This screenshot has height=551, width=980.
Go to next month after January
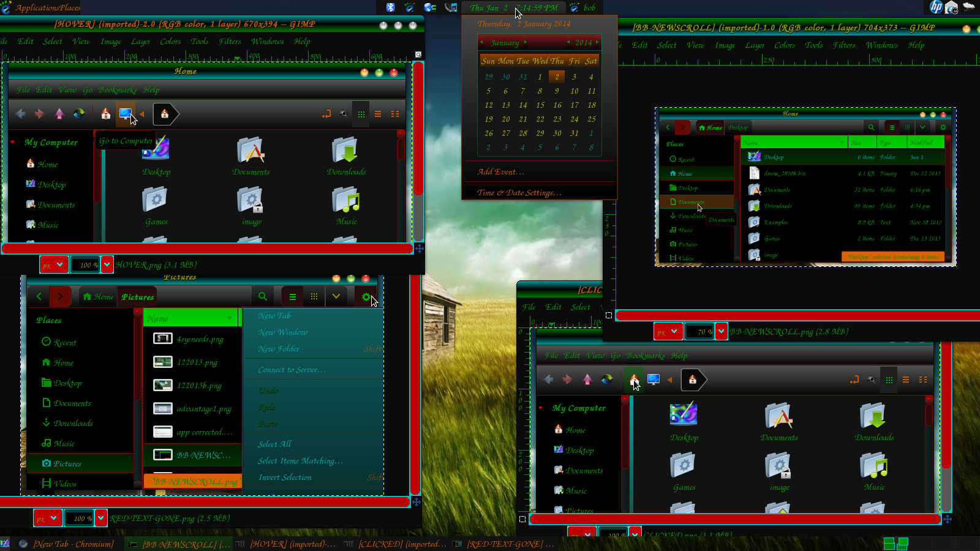coord(526,42)
